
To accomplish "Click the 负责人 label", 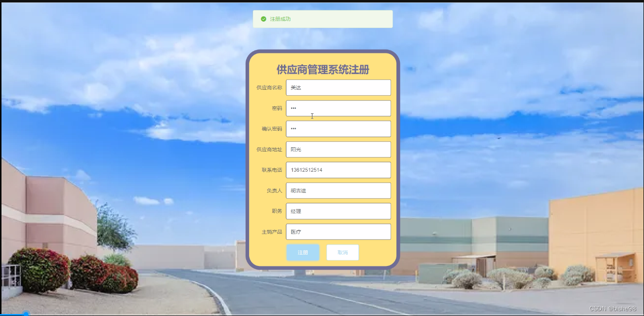I will (274, 191).
